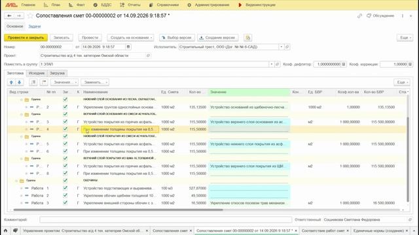Open calculator for Коэф. коррекции field
Viewport: 419px width, 235px height.
[410, 64]
